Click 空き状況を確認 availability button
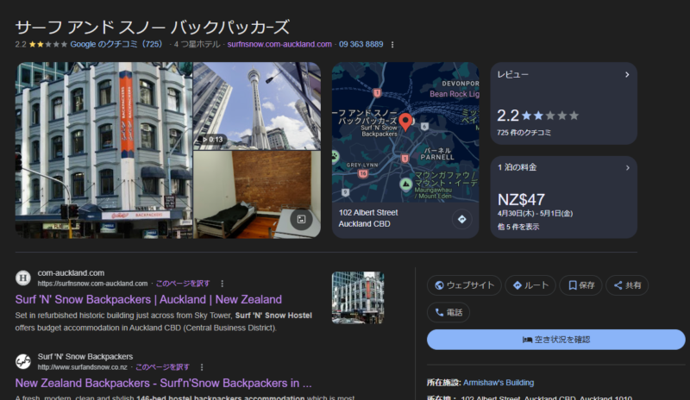 coord(556,340)
